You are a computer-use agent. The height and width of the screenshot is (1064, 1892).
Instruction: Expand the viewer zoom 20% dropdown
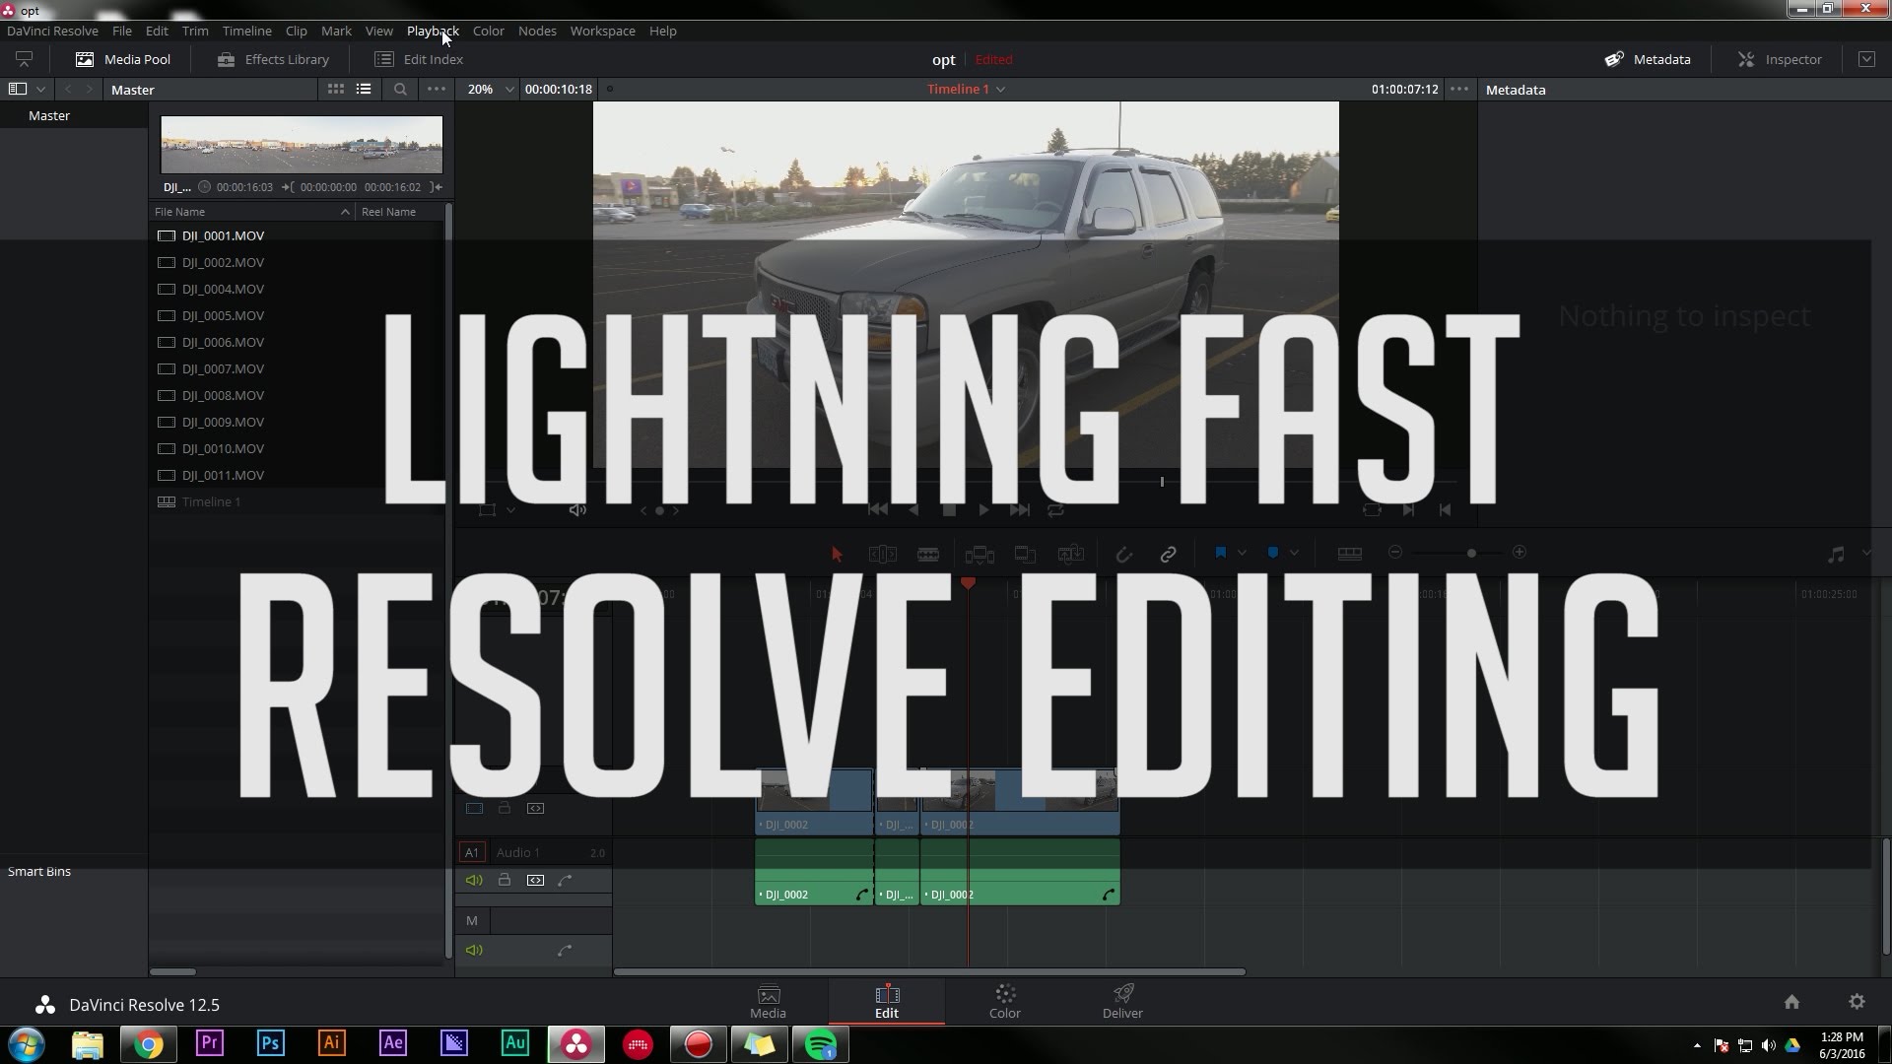click(508, 89)
